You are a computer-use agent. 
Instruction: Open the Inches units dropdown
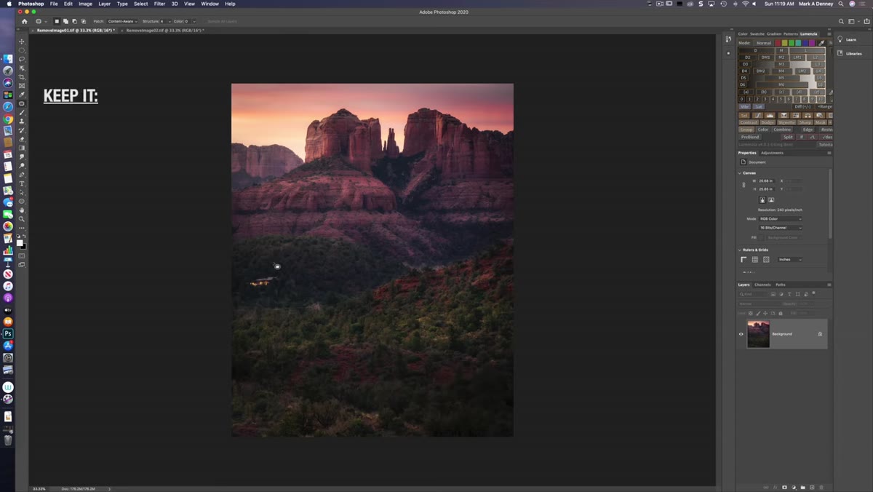[x=789, y=259]
